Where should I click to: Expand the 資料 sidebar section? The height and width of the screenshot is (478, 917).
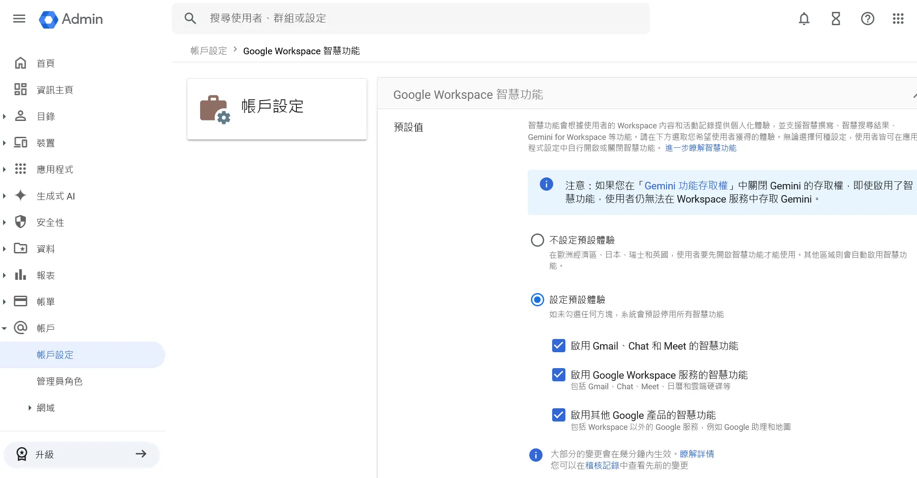click(x=4, y=249)
